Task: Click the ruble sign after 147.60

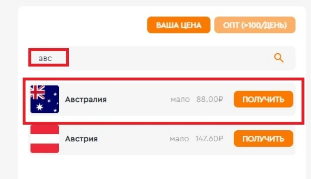Action: [x=221, y=139]
